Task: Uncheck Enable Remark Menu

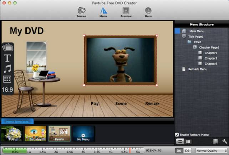Action: tap(177, 135)
